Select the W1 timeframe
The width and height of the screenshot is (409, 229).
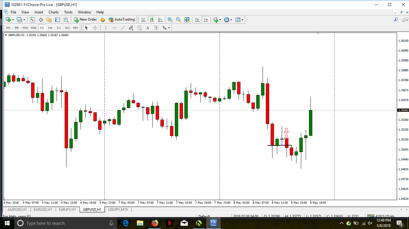[x=67, y=28]
